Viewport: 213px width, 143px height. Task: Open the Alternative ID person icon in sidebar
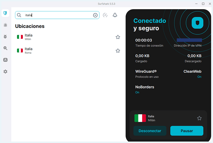tap(5, 60)
